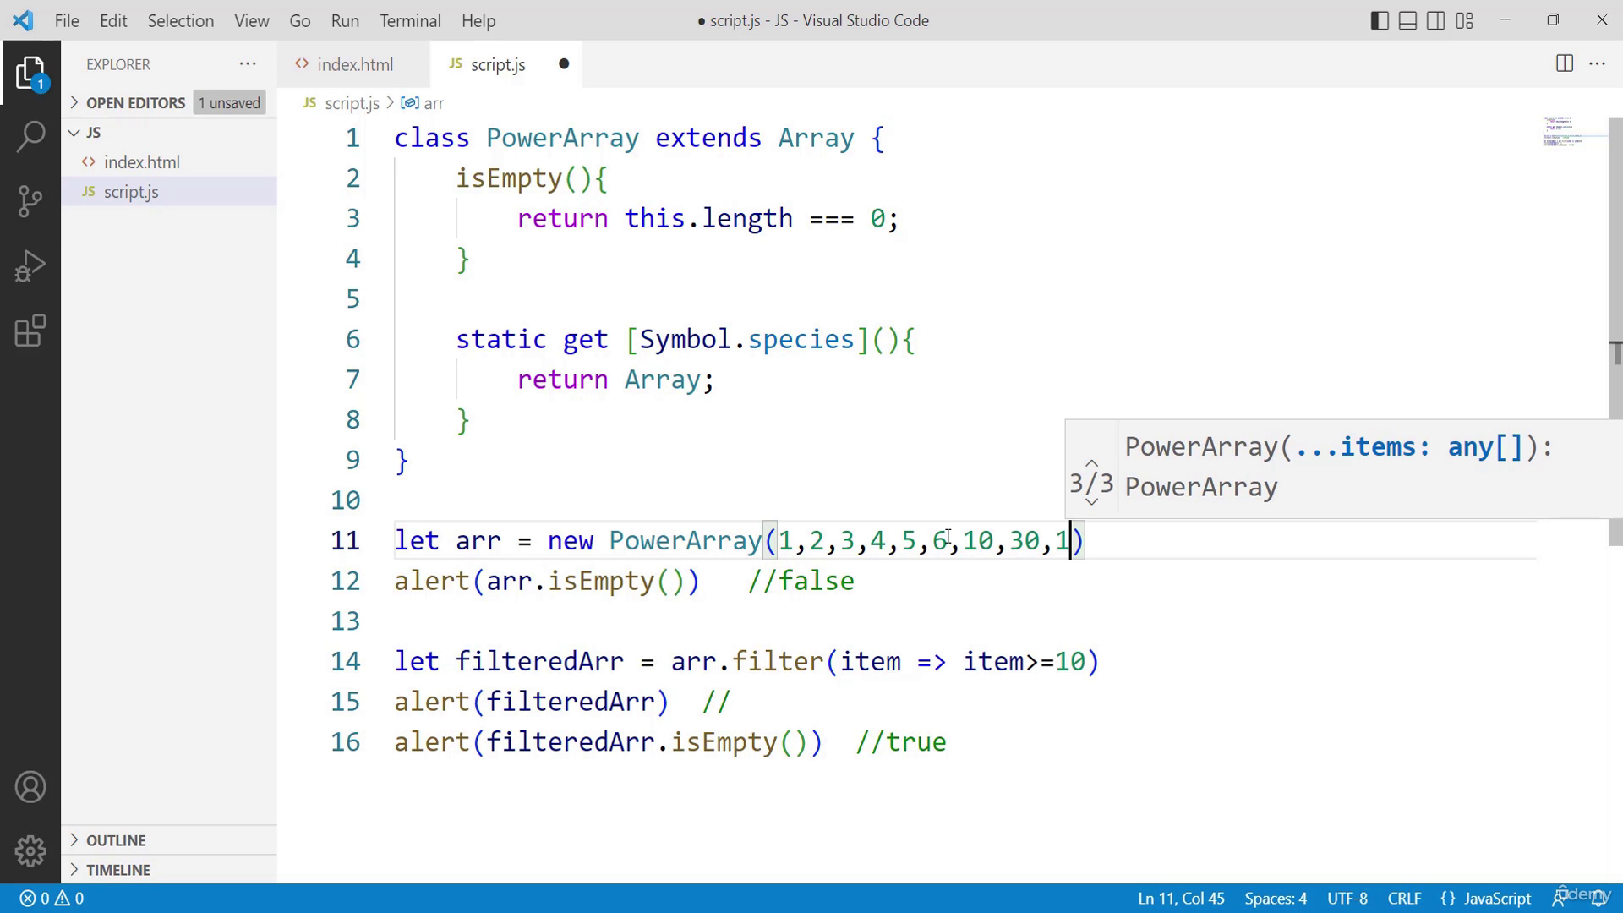This screenshot has width=1623, height=913.
Task: Select the script.js editor tab
Action: coord(506,64)
